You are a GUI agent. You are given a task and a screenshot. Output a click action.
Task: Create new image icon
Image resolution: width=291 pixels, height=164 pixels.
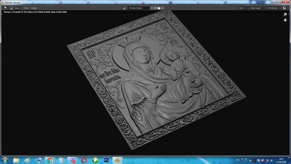pos(156,8)
